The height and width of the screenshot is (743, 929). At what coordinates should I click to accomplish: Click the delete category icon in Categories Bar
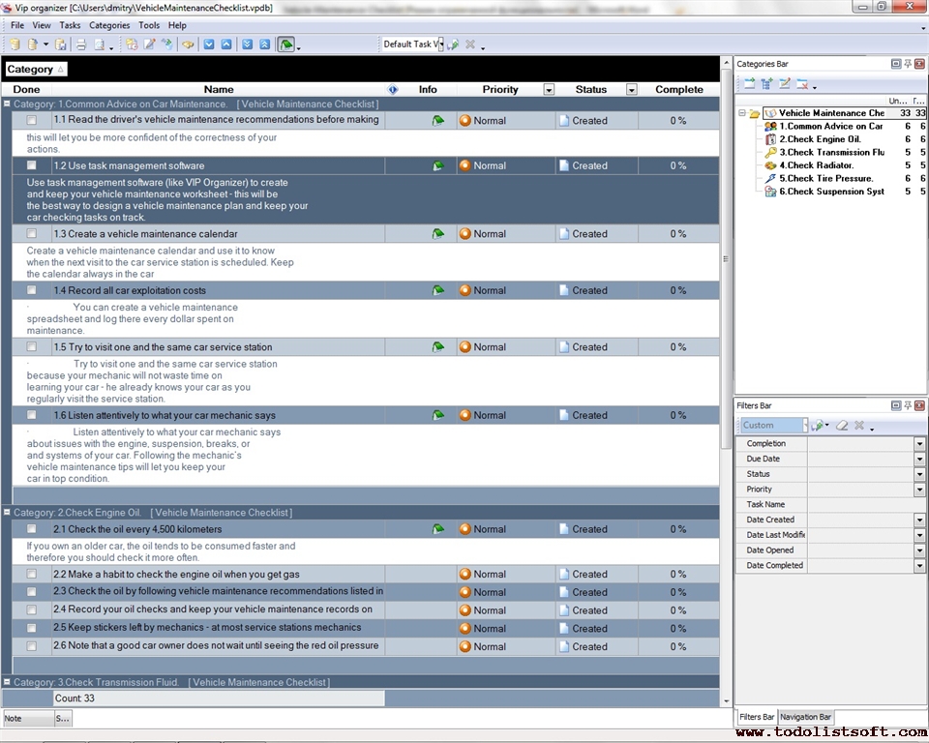pos(802,84)
